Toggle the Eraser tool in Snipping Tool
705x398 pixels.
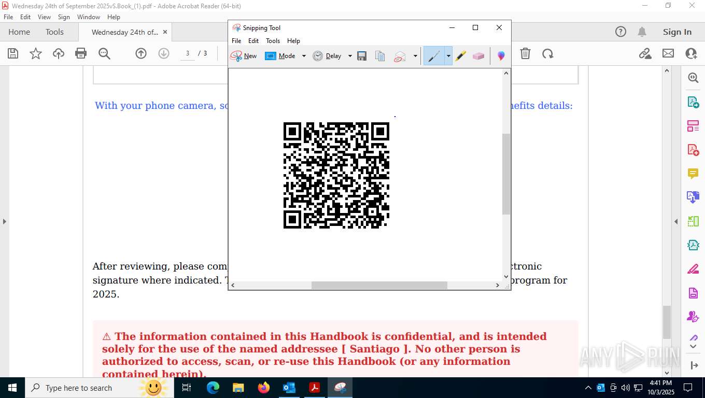coord(478,56)
